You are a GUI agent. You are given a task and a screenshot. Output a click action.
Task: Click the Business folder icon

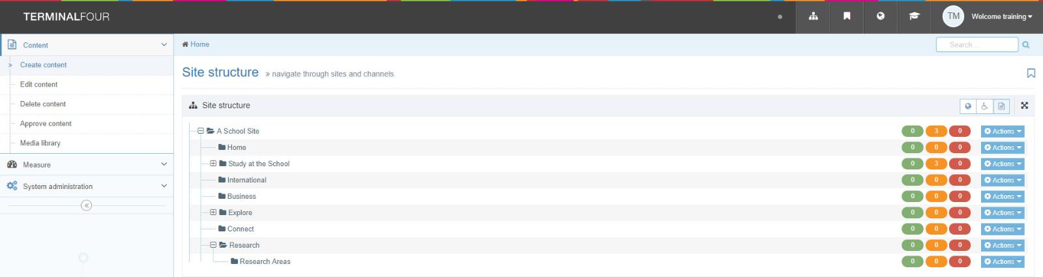pyautogui.click(x=222, y=196)
